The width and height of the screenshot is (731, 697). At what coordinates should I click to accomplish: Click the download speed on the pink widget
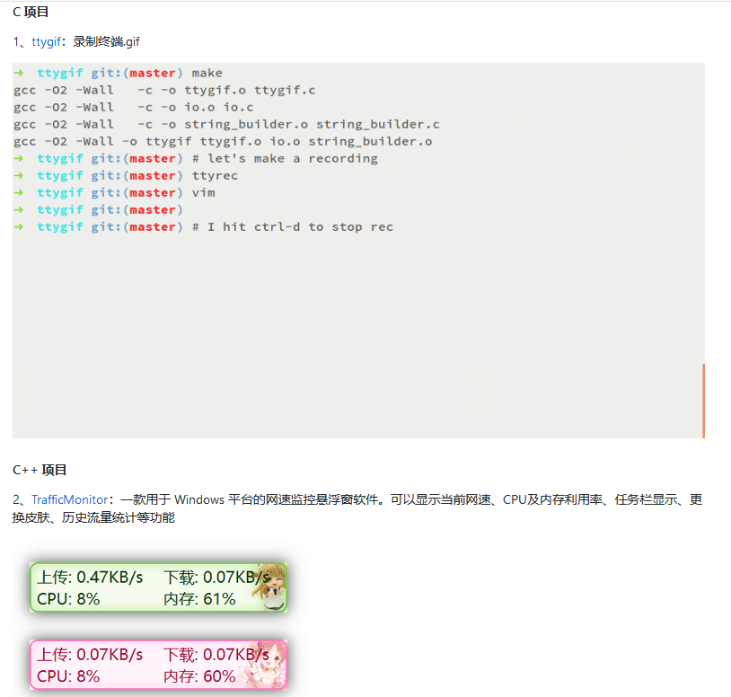click(216, 655)
